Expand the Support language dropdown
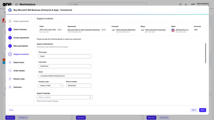Viewport: 214px width, 120px height. click(x=65, y=97)
